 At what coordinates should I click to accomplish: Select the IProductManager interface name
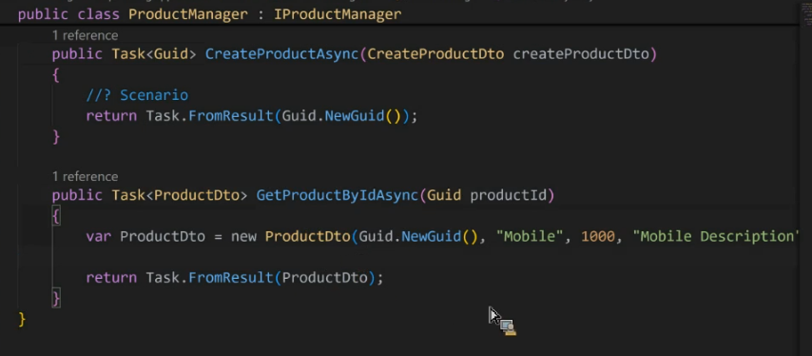[x=338, y=14]
